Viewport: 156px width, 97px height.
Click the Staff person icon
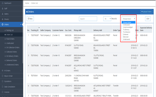click(3, 9)
